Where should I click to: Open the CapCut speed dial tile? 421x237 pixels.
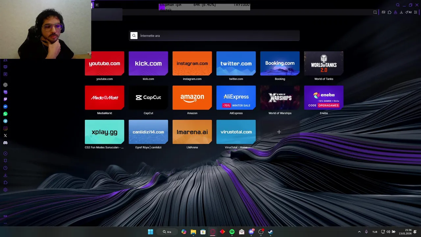click(x=148, y=98)
